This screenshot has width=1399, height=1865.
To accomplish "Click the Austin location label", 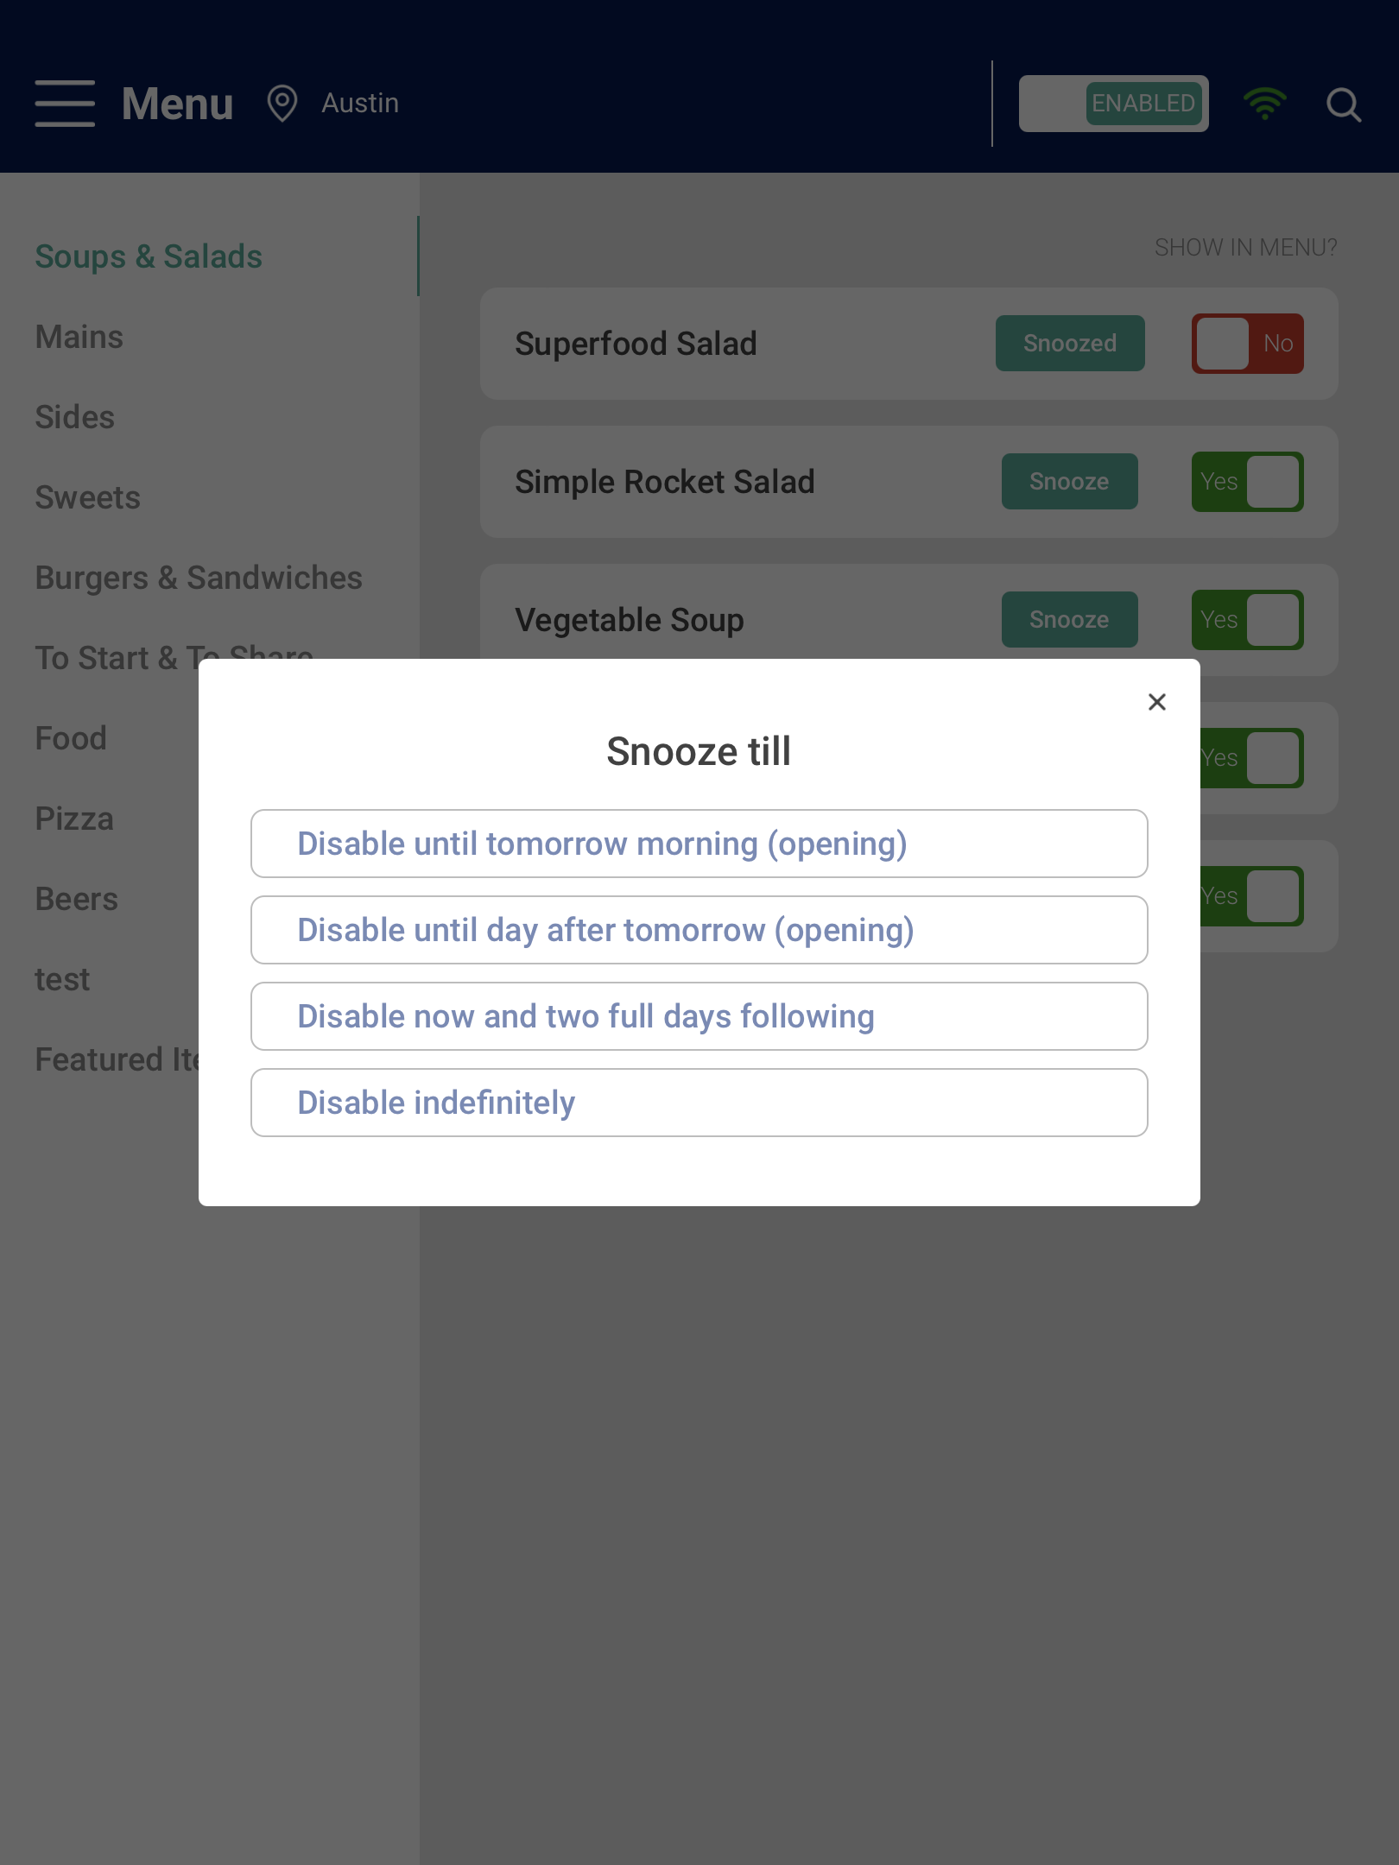I will [360, 104].
